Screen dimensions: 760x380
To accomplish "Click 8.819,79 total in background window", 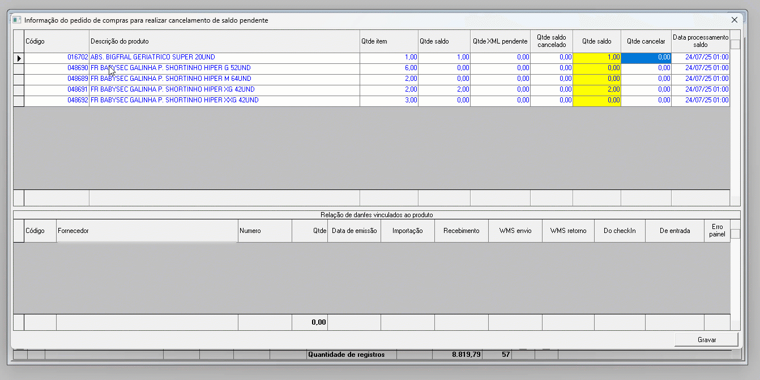I will (466, 355).
